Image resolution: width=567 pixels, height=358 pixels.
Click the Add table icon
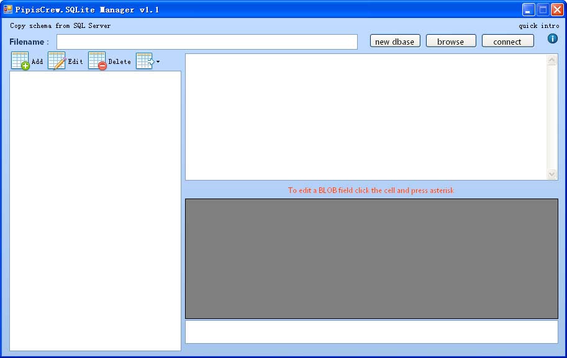20,61
